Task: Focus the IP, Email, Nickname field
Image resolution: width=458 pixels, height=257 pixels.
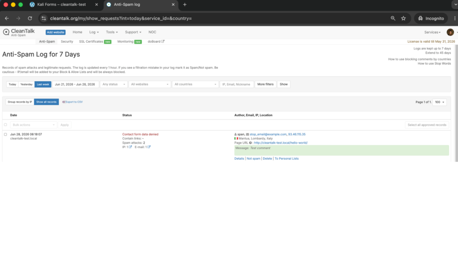Action: (237, 84)
